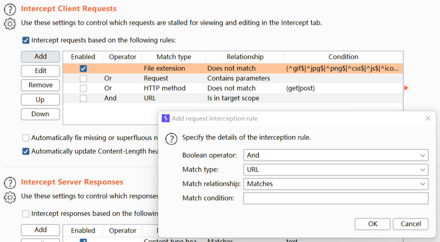Click the Intercept Client Requests heading
440x242 pixels.
pos(69,9)
